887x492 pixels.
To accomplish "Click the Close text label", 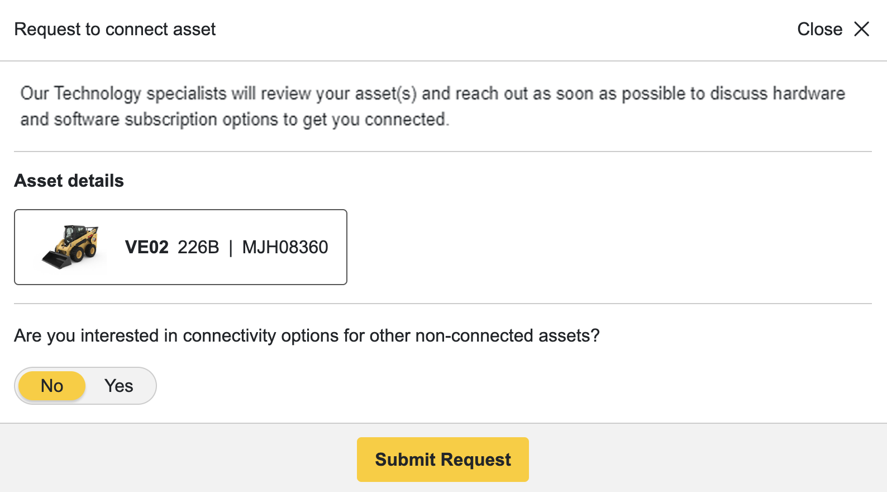I will pyautogui.click(x=819, y=29).
